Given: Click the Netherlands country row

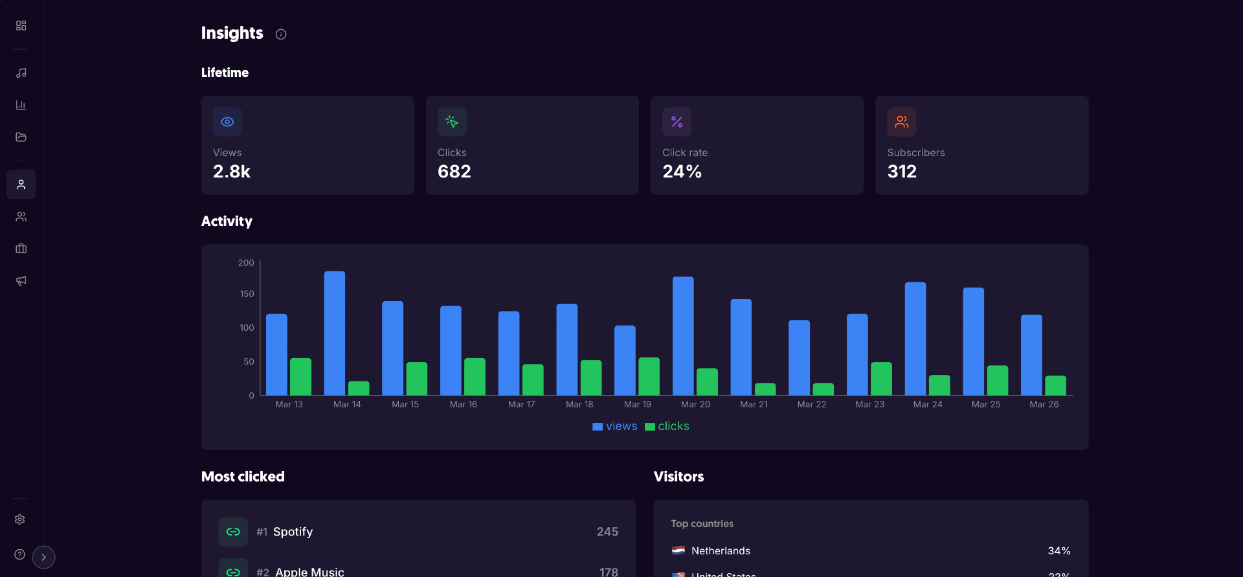Looking at the screenshot, I should (x=871, y=550).
